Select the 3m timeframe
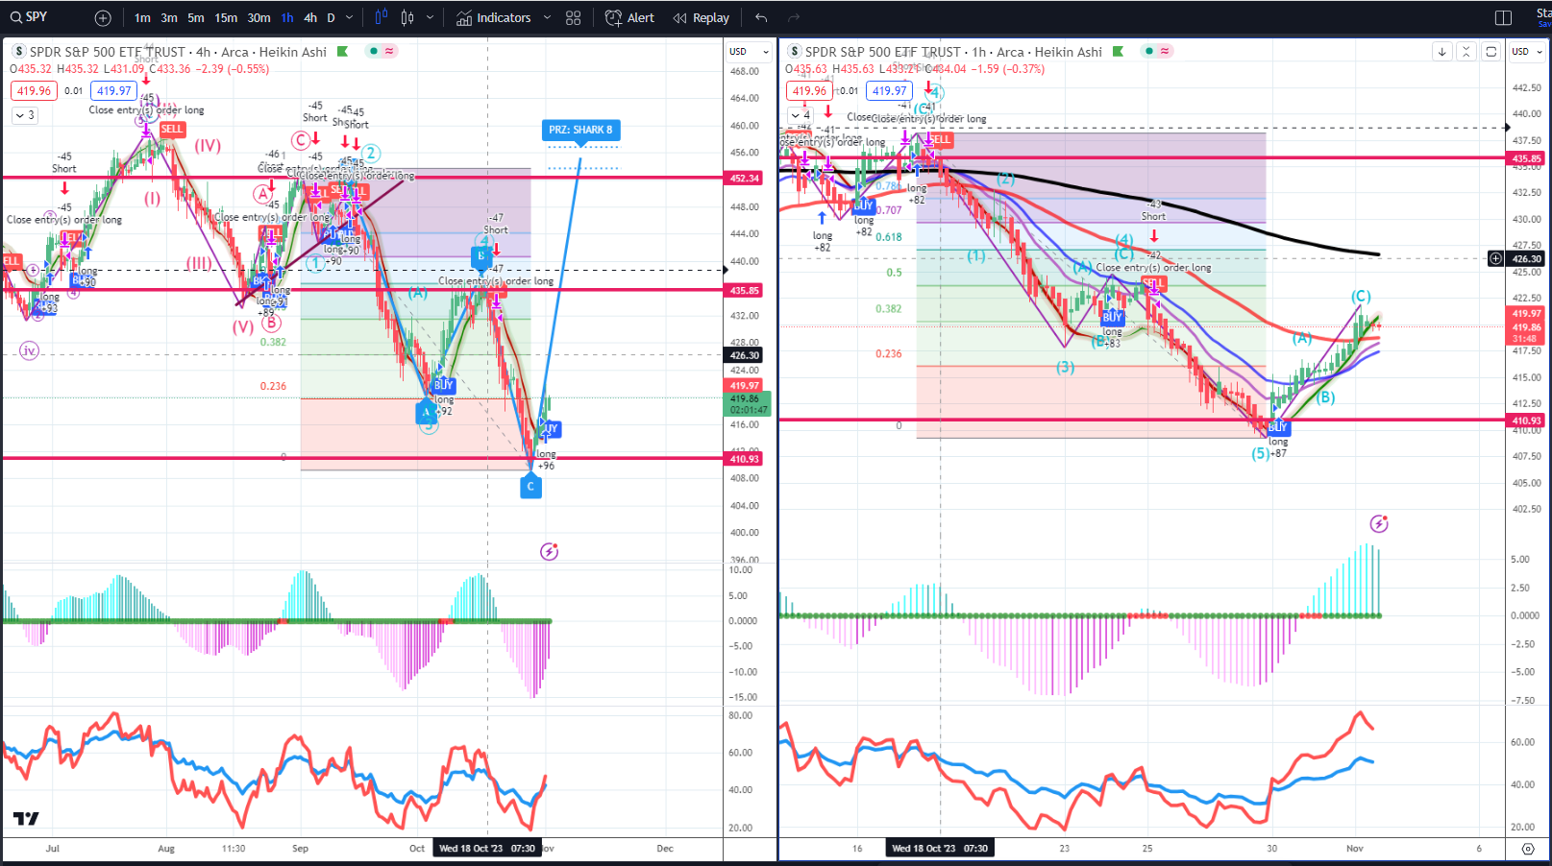The height and width of the screenshot is (866, 1552). click(x=169, y=18)
